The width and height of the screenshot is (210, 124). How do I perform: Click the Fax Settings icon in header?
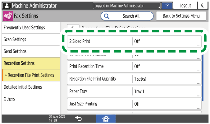click(7, 16)
